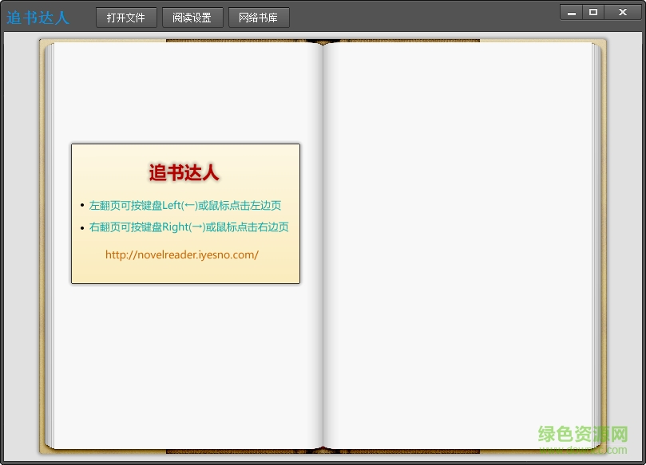646x465 pixels.
Task: Visit the novelreader.iyesno.com link
Action: tap(182, 254)
